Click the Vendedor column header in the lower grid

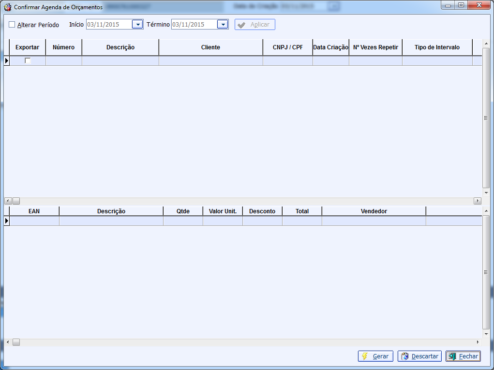click(374, 211)
